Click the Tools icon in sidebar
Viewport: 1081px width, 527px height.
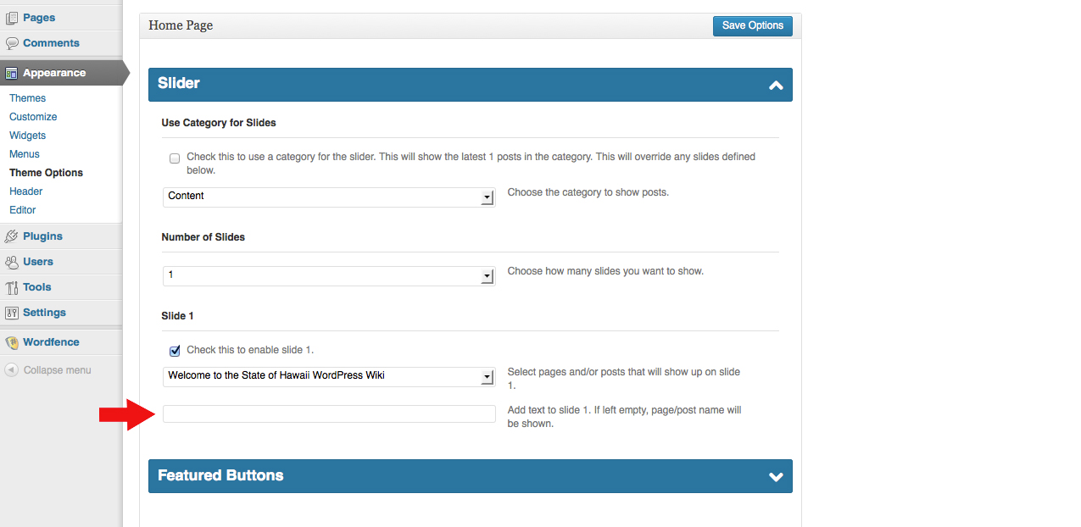12,287
